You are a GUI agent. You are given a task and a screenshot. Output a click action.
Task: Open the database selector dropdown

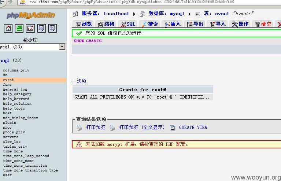tap(62, 47)
